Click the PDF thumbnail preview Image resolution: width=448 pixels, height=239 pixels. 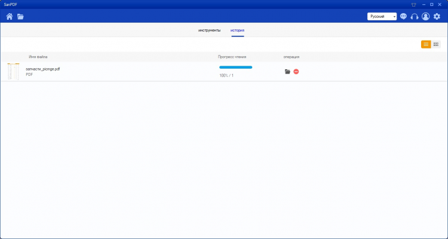pos(13,72)
